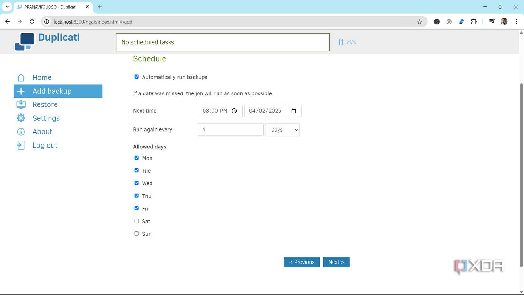Screen dimensions: 524x295
Task: Click the browser address bar URL
Action: pyautogui.click(x=93, y=22)
